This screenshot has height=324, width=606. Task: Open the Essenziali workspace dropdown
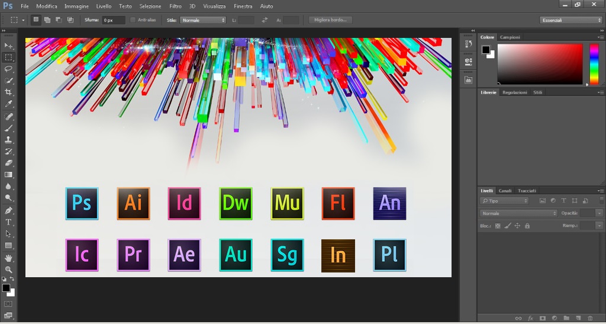point(571,20)
